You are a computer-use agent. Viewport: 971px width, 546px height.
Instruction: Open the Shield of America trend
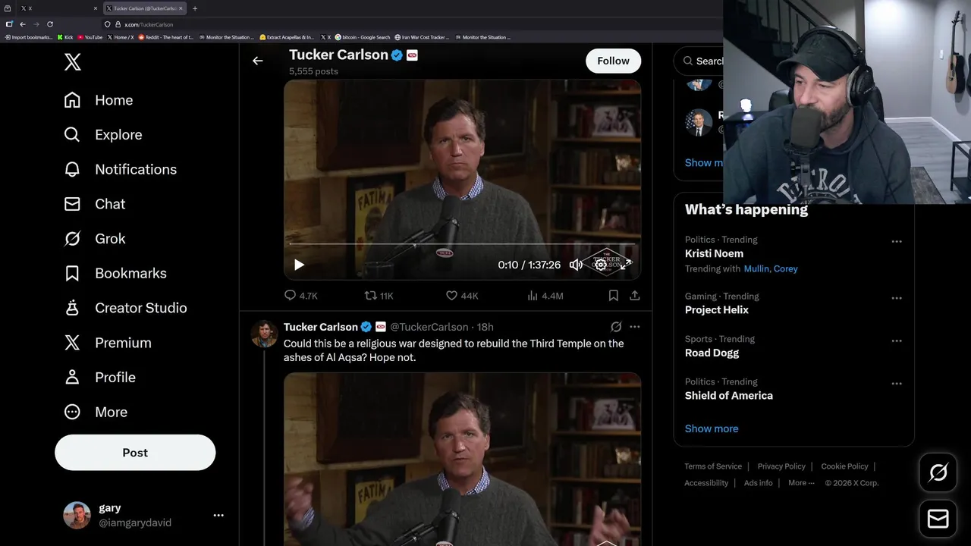pos(729,395)
